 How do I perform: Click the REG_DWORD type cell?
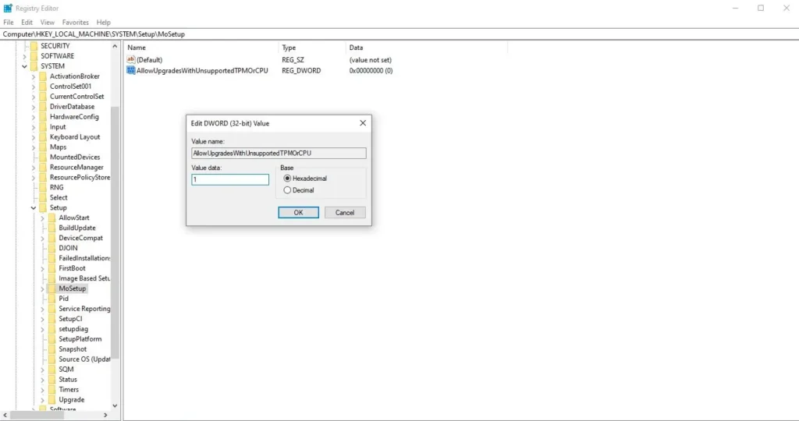(301, 71)
